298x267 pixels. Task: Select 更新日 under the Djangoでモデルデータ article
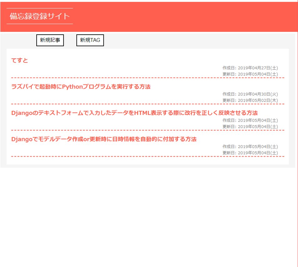click(x=250, y=153)
